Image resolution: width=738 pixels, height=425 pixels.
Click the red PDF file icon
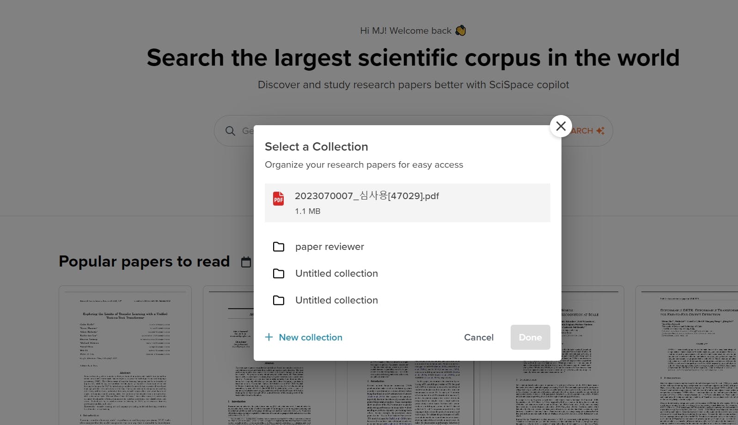[x=278, y=199]
